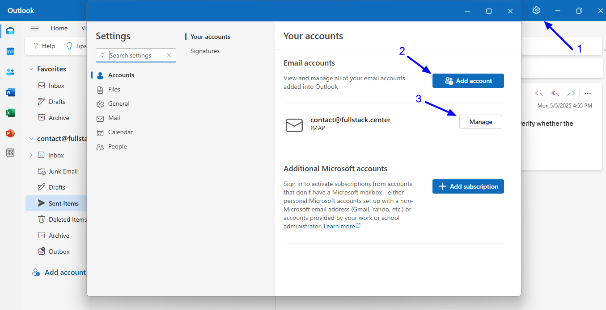606x310 pixels.
Task: Open the Calendar app in left rail
Action: coord(10,51)
